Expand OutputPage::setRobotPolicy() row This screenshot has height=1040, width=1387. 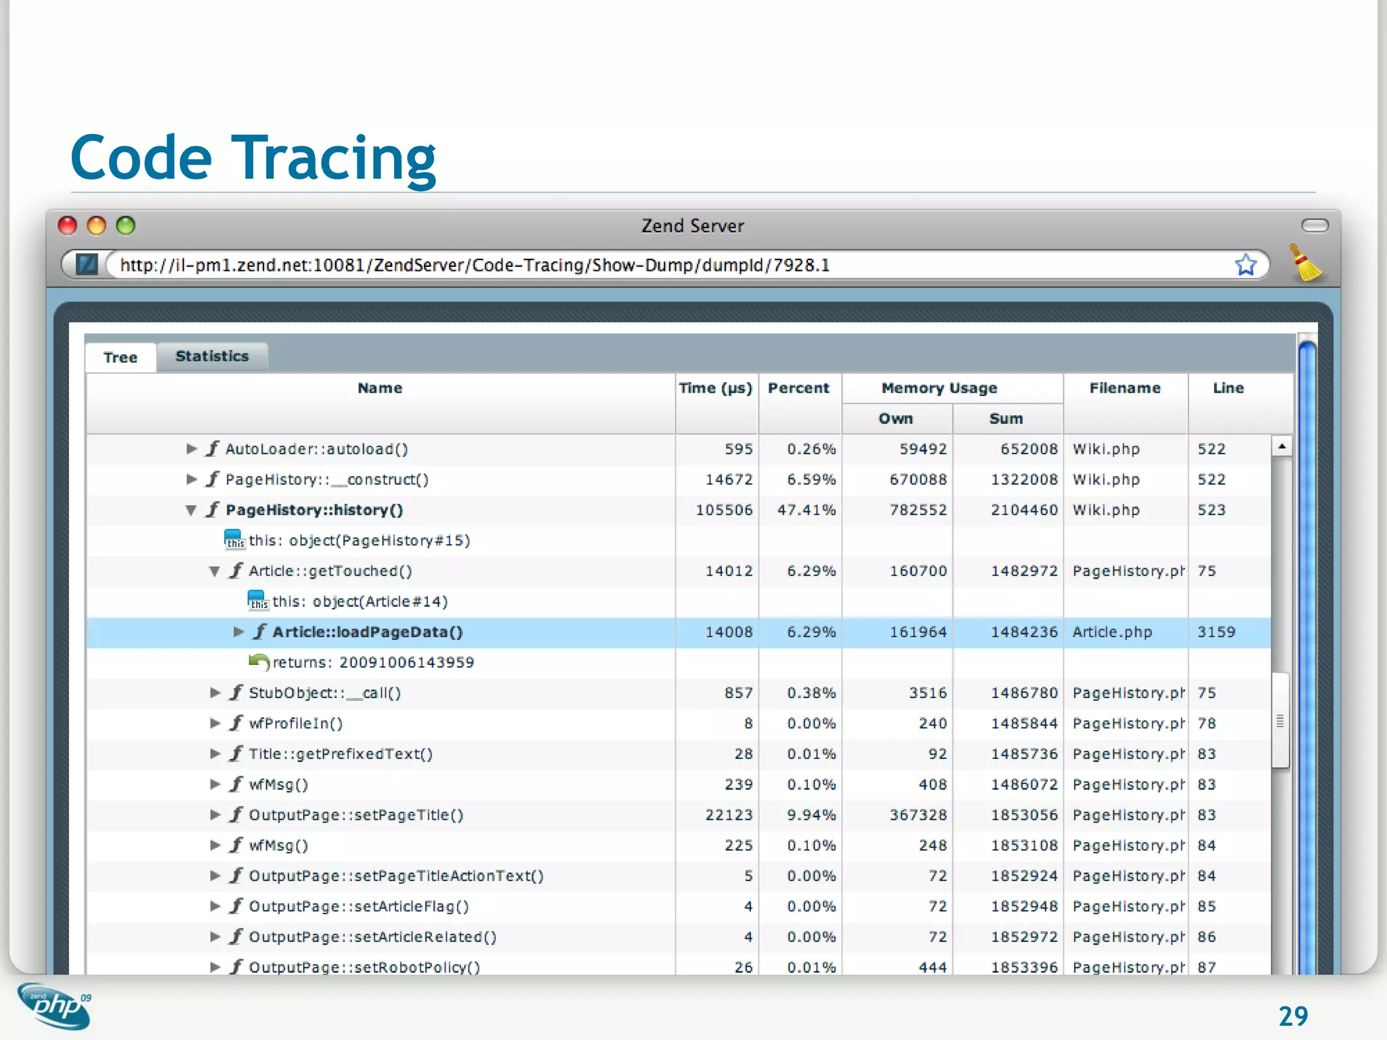click(215, 966)
